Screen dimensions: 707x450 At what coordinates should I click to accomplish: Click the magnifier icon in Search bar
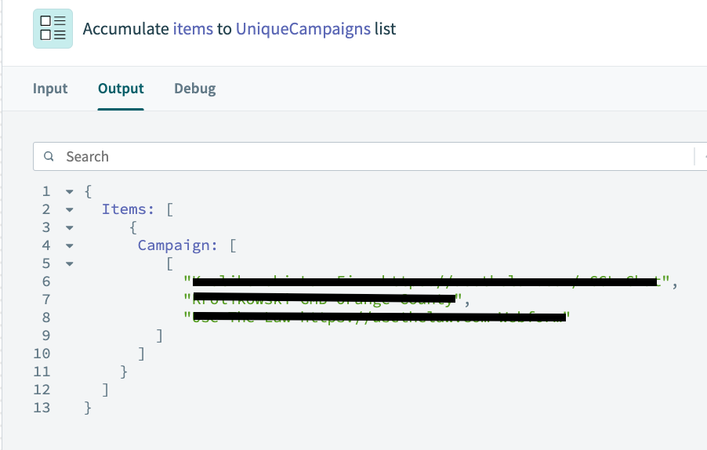(49, 157)
